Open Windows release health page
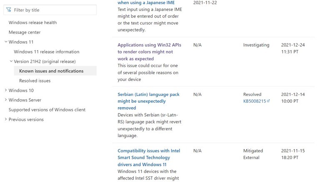Image resolution: width=325 pixels, height=182 pixels. [32, 22]
